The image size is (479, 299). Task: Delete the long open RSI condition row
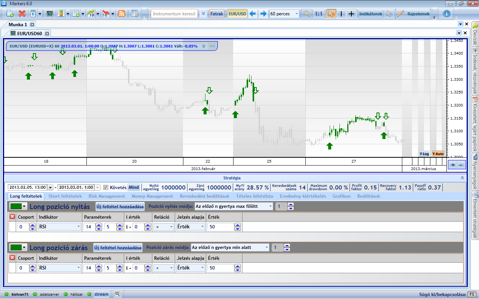coord(12,216)
